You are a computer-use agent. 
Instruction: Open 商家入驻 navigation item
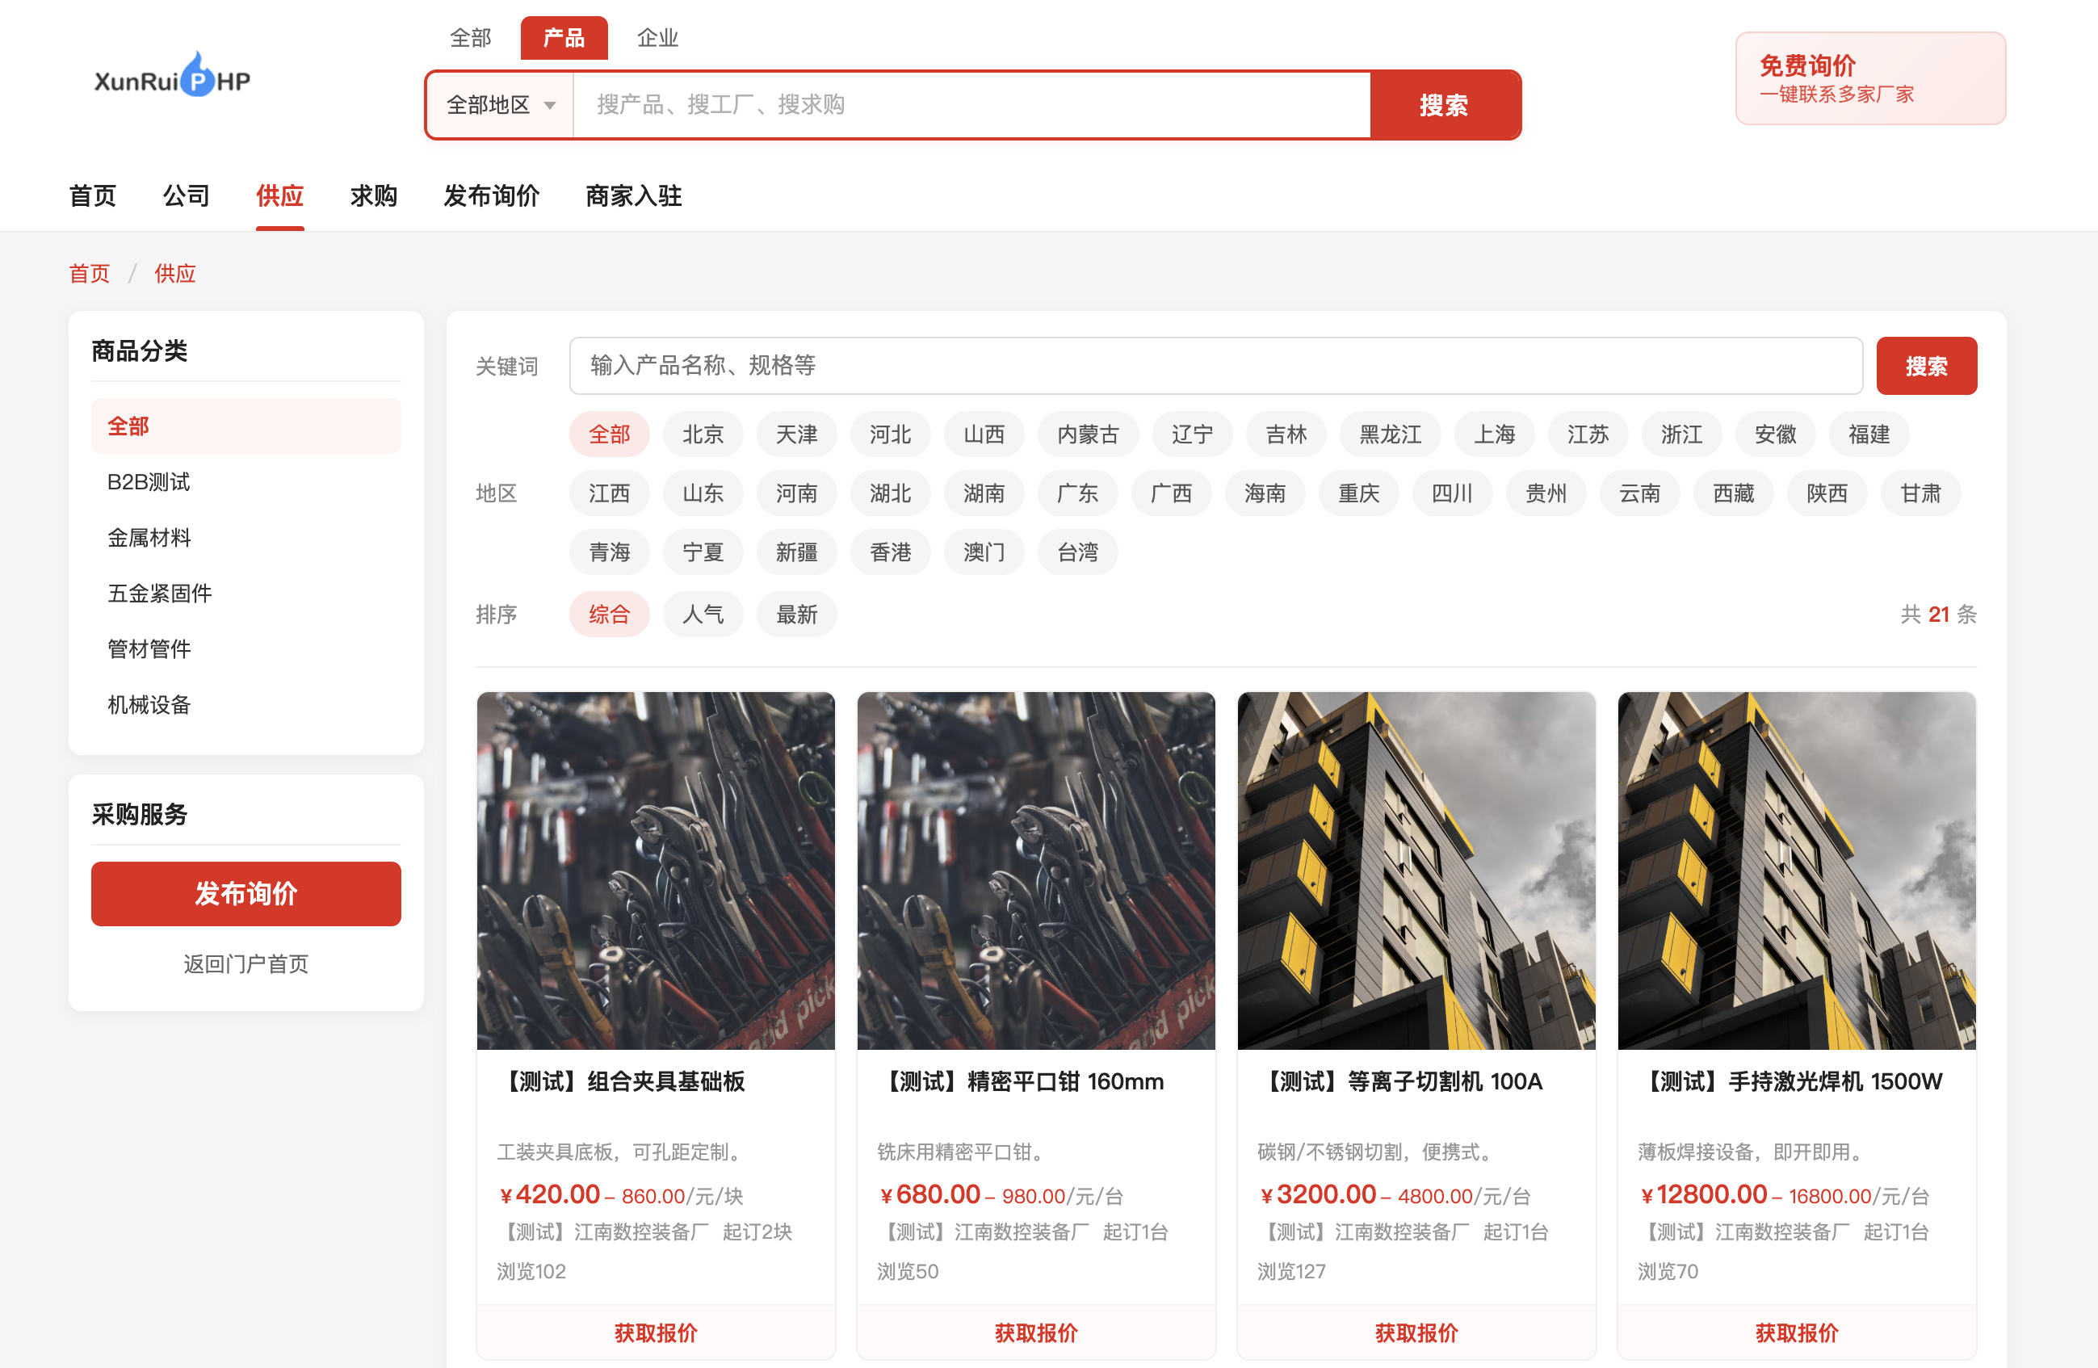tap(634, 195)
